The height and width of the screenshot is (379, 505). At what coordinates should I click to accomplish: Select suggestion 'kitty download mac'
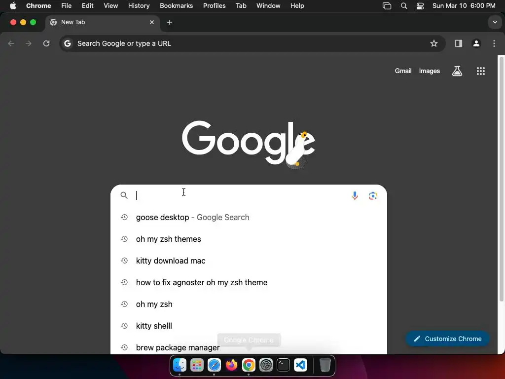point(249,261)
